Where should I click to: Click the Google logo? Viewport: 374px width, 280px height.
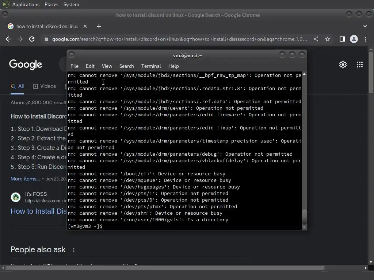(26, 65)
